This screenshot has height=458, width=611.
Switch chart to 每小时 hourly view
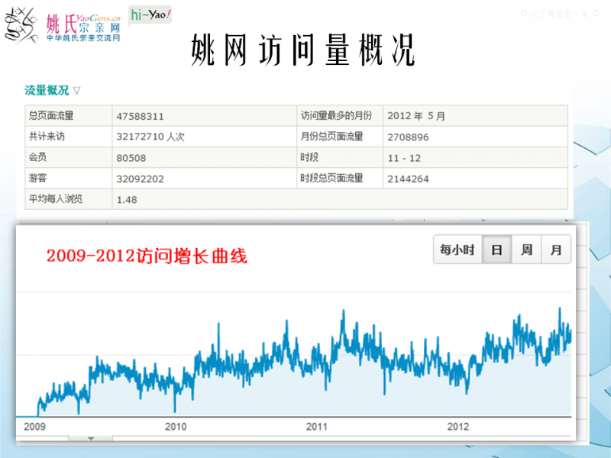pos(457,250)
